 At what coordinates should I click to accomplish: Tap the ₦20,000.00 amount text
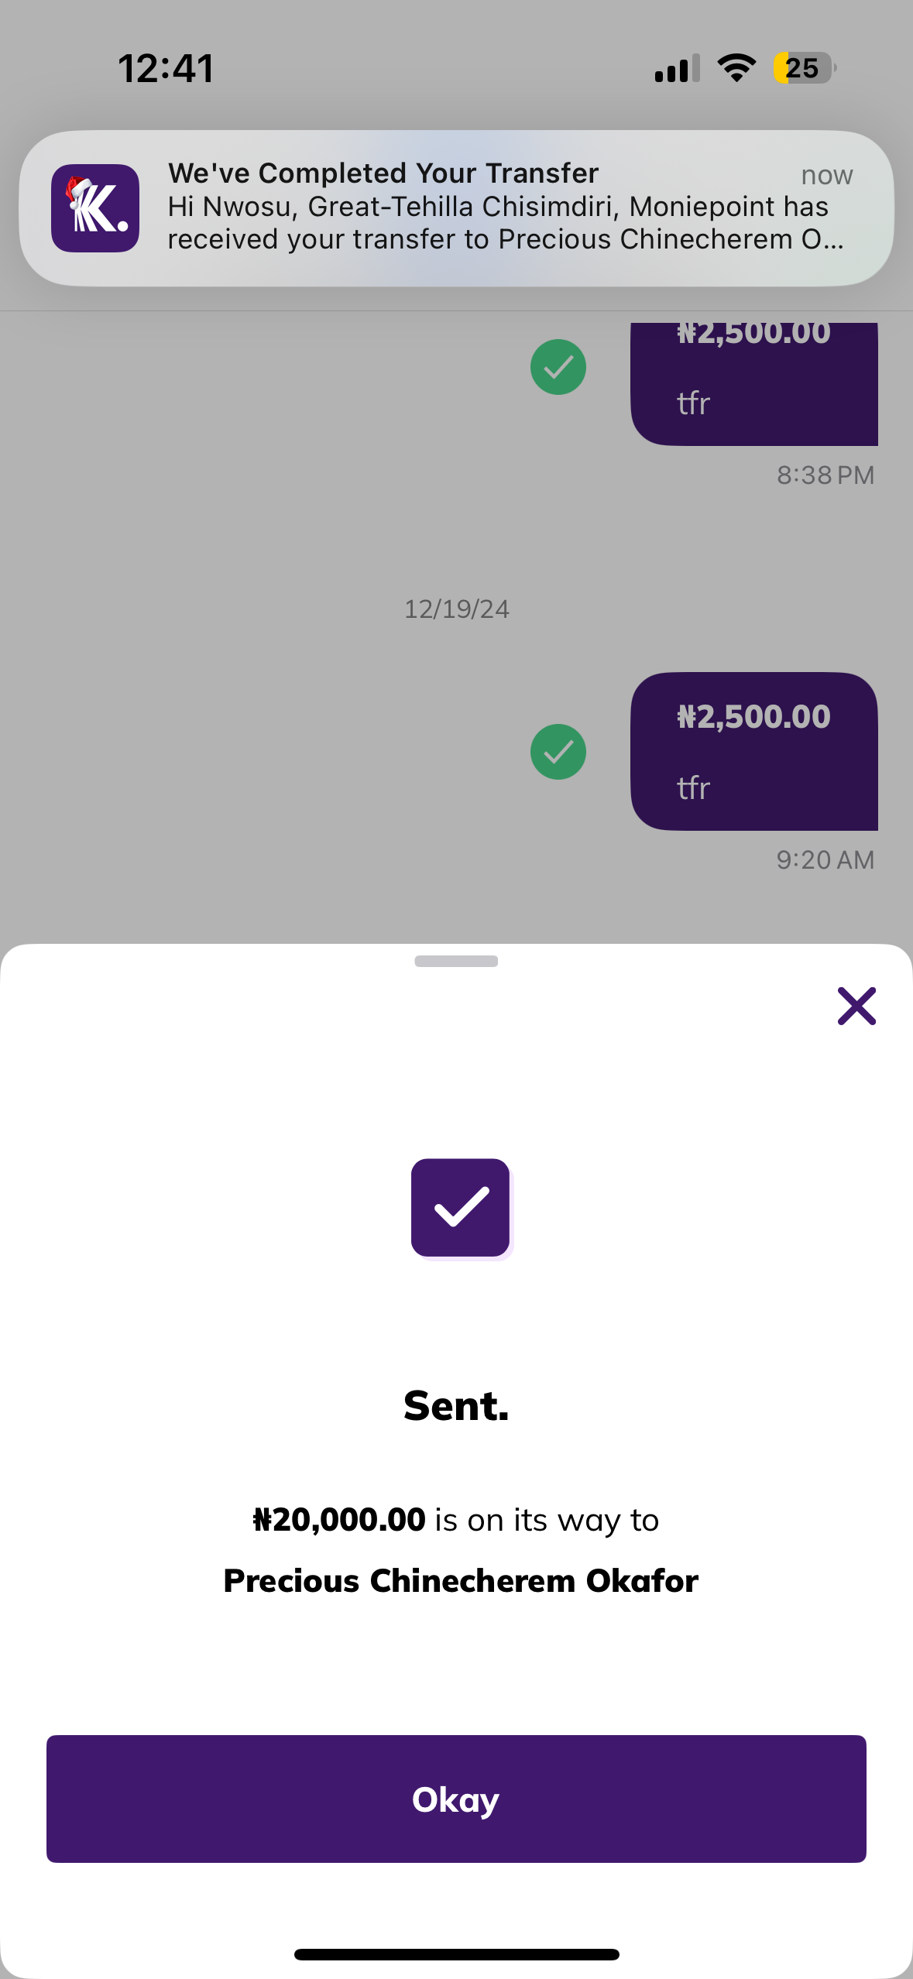339,1520
